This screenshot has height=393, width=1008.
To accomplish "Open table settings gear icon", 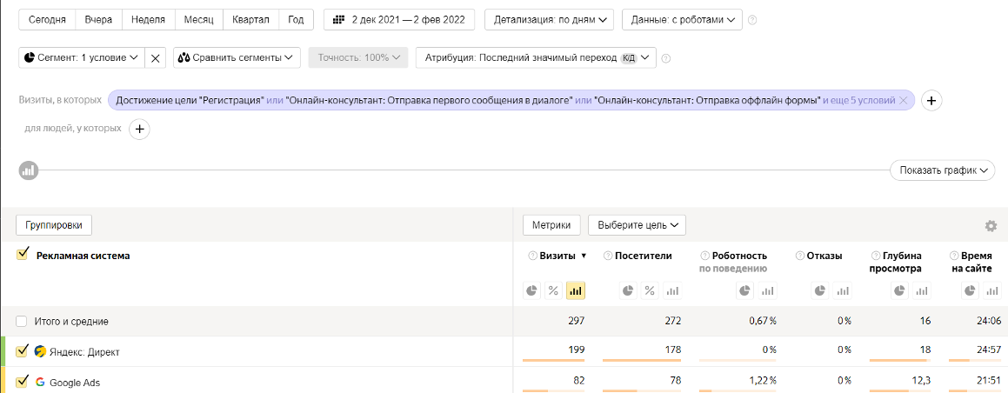I will [991, 225].
